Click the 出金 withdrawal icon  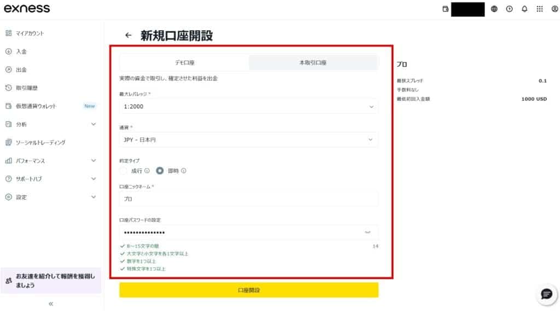coord(9,69)
